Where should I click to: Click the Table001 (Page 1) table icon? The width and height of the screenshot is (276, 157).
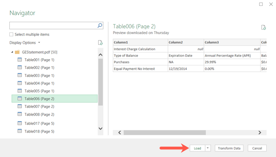(20, 60)
